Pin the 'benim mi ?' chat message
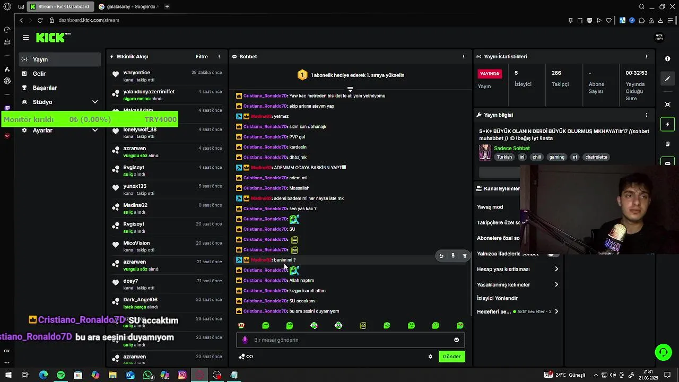 pyautogui.click(x=453, y=256)
